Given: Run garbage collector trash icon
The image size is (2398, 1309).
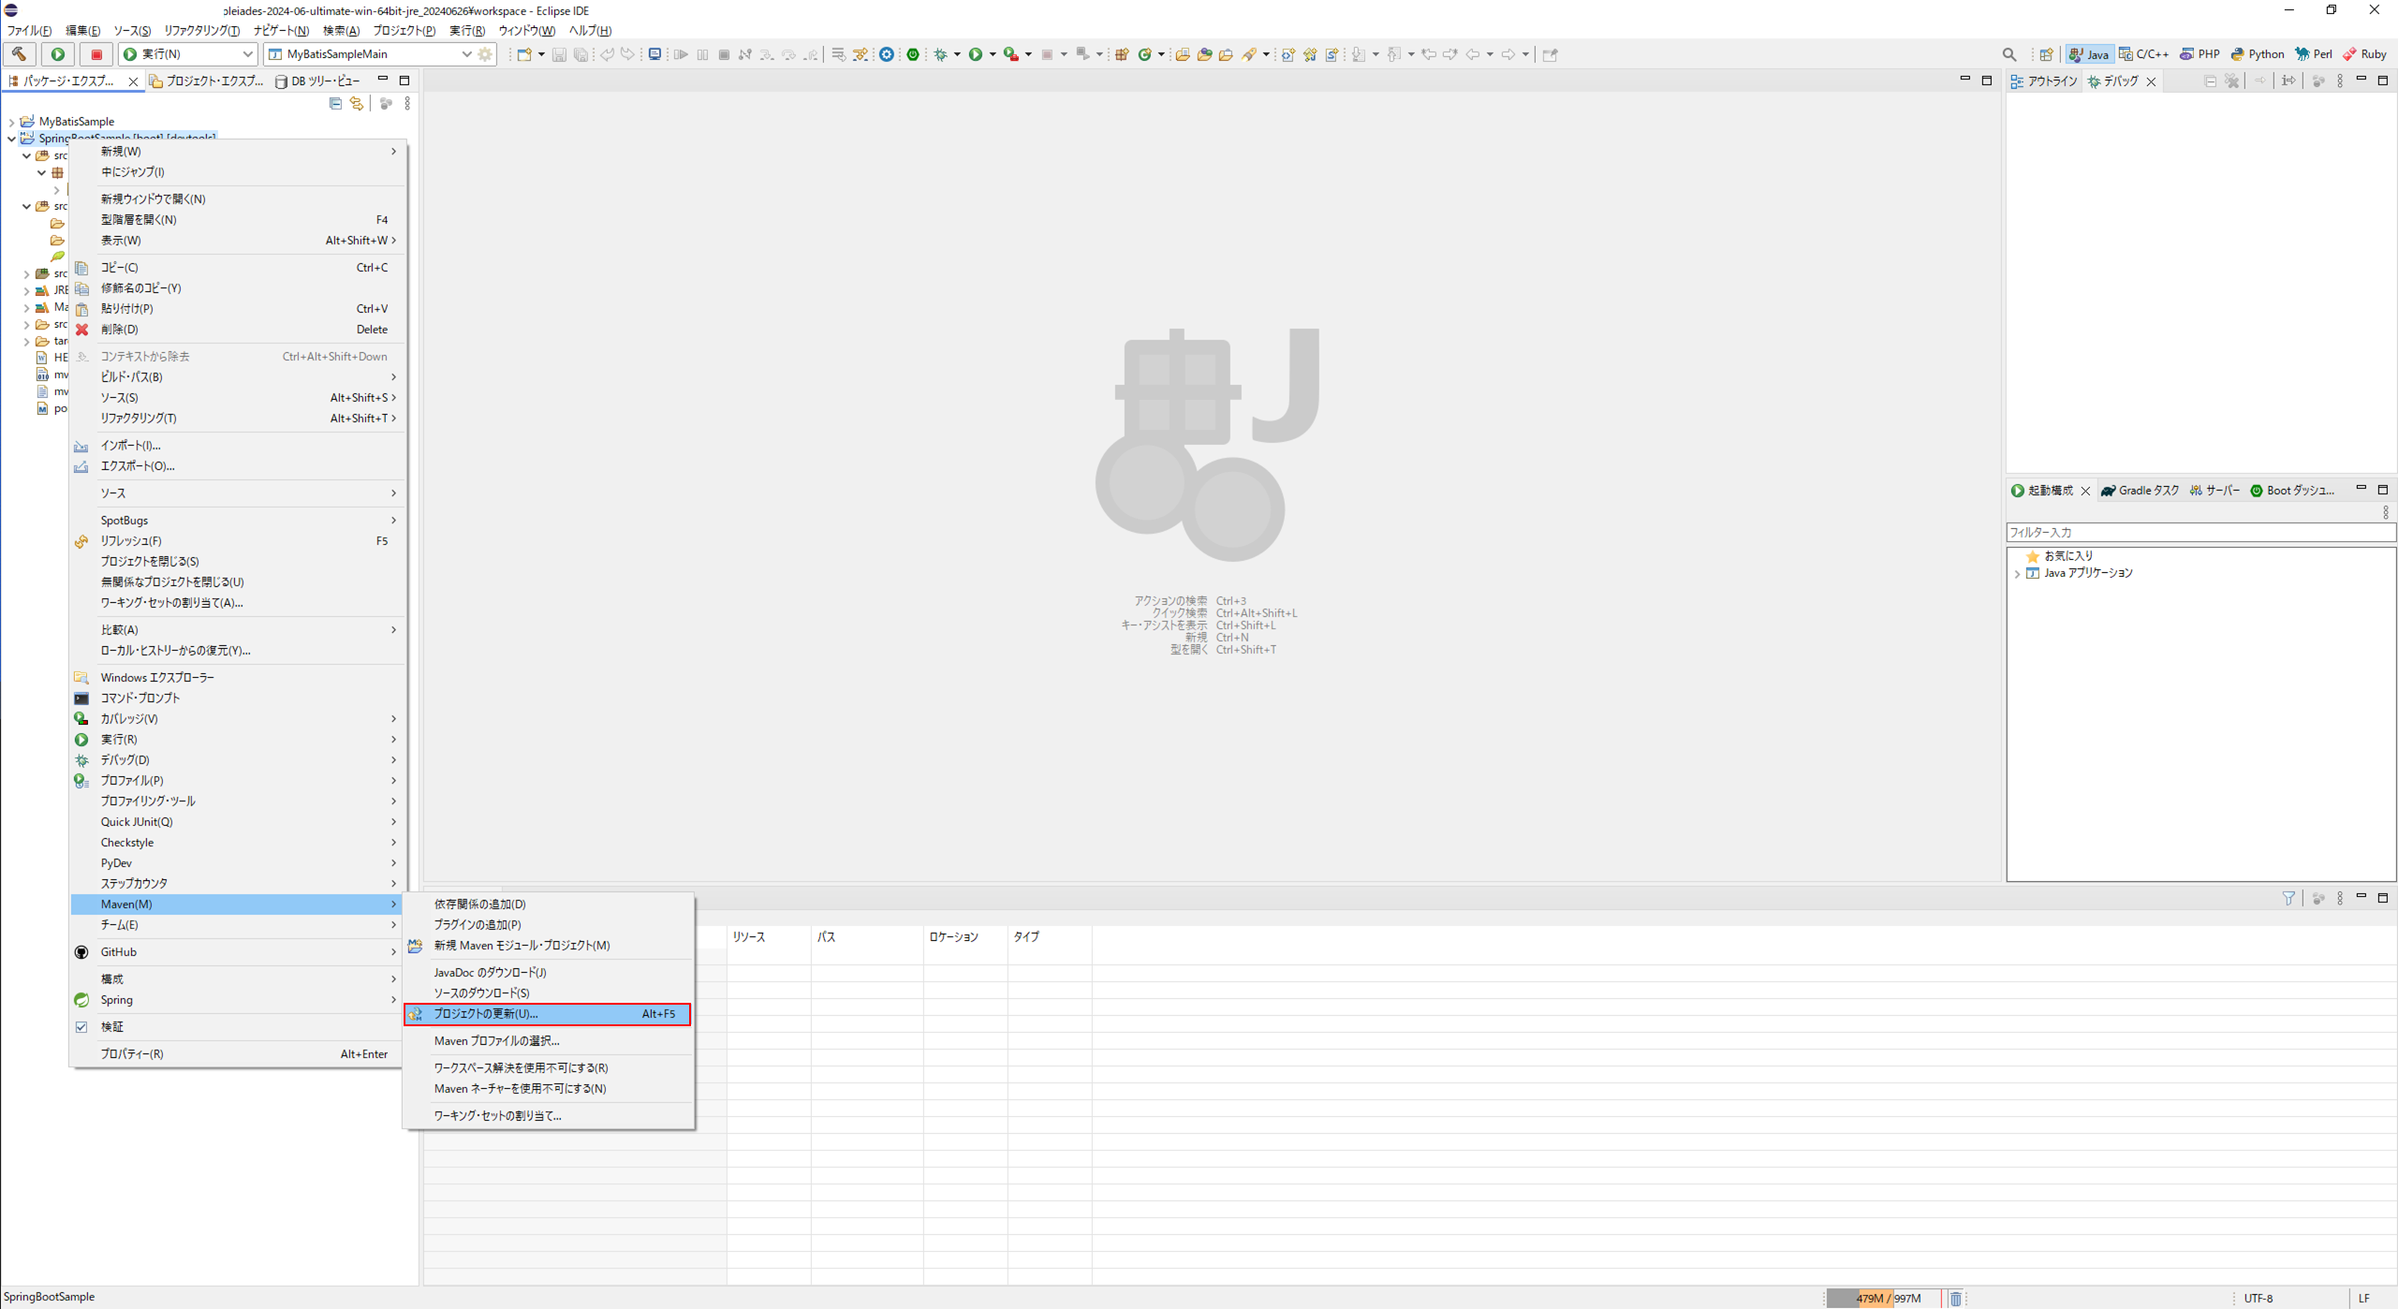Looking at the screenshot, I should pos(1955,1298).
